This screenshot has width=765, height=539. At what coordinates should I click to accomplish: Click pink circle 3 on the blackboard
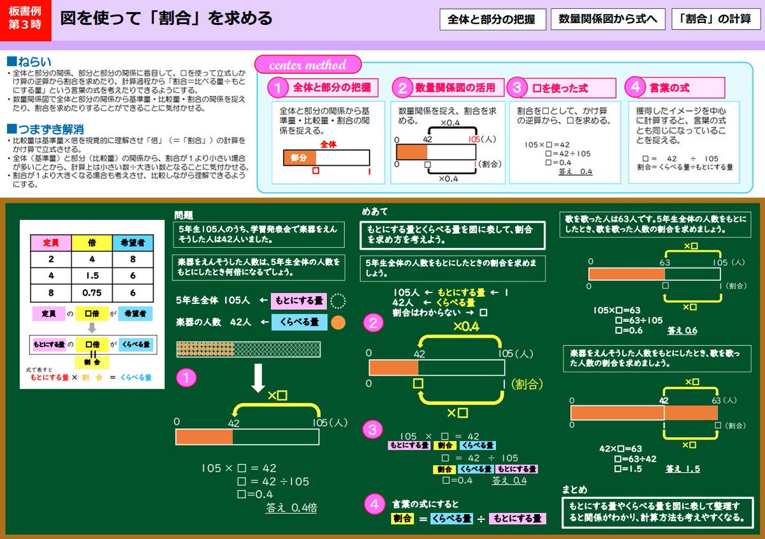[372, 429]
